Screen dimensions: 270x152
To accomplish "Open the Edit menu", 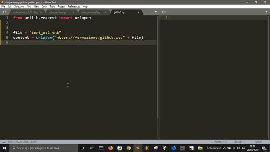I will pyautogui.click(x=9, y=7).
